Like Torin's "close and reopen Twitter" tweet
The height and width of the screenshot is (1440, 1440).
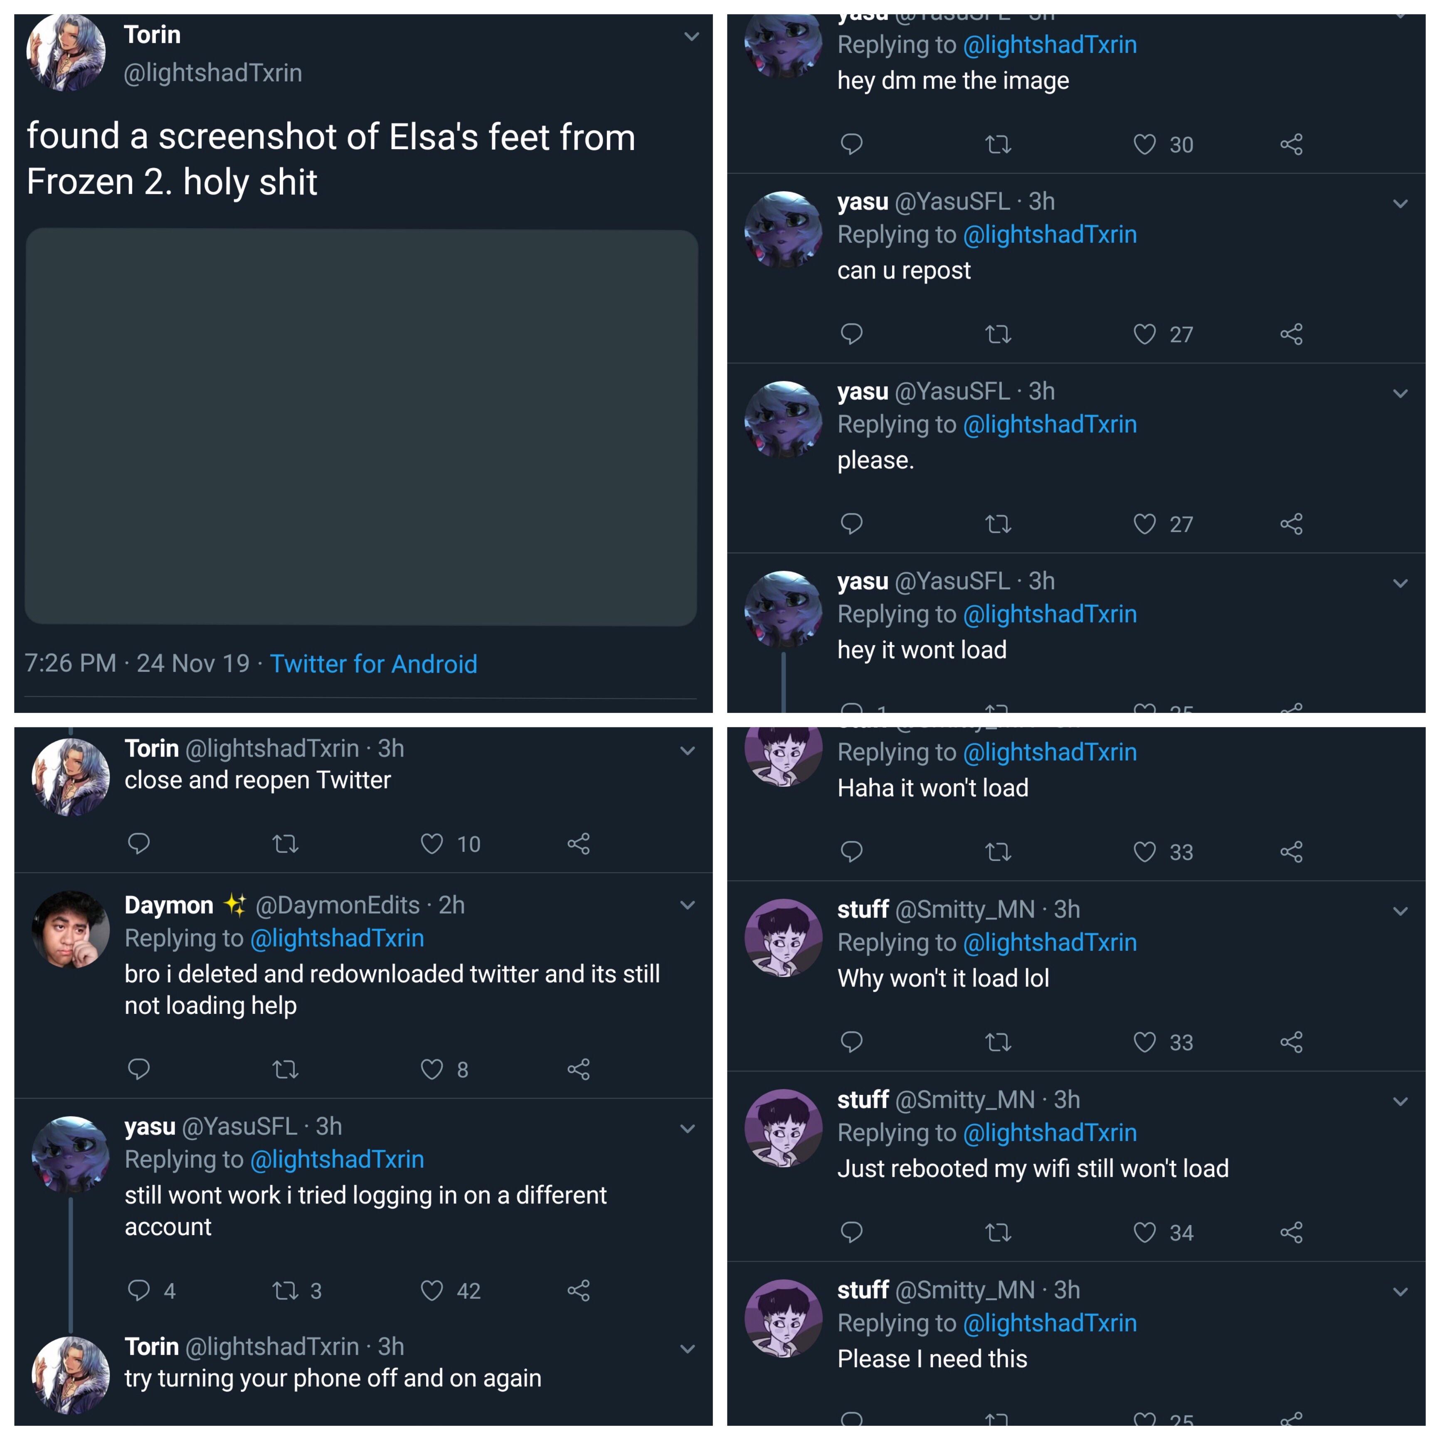click(x=432, y=844)
